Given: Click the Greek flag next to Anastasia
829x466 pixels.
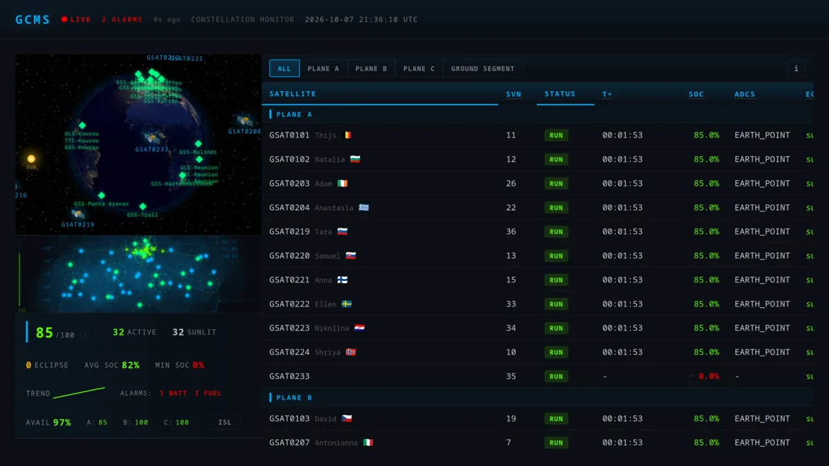Looking at the screenshot, I should coord(363,208).
